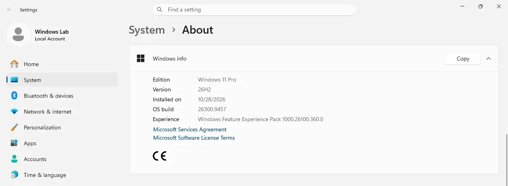The width and height of the screenshot is (508, 186).
Task: Open Time & language settings
Action: click(62, 175)
